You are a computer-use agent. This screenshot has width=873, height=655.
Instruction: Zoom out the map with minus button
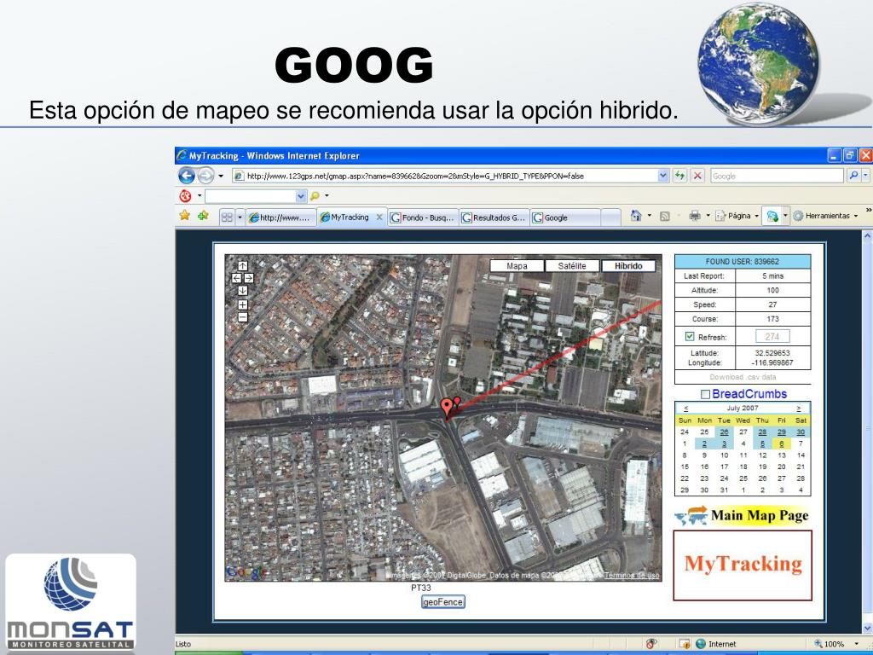(243, 317)
